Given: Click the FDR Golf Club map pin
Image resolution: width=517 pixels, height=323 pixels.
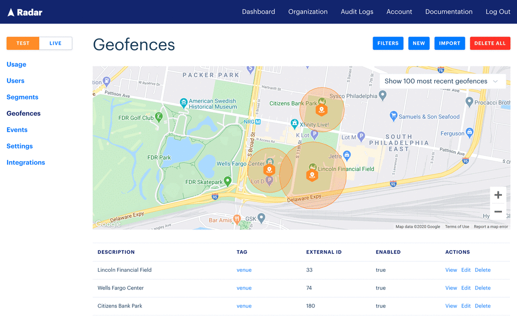Looking at the screenshot, I should coord(159,117).
